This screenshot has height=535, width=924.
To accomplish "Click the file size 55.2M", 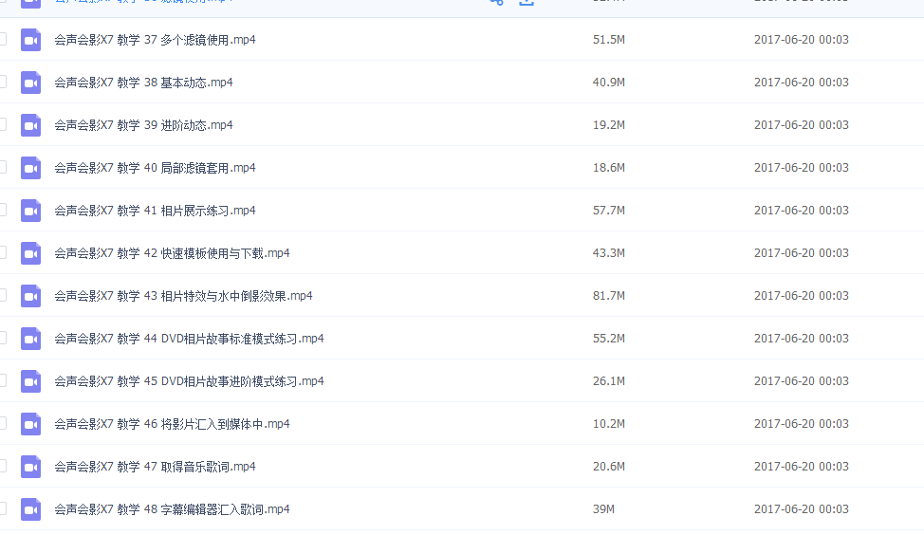I will coord(609,339).
